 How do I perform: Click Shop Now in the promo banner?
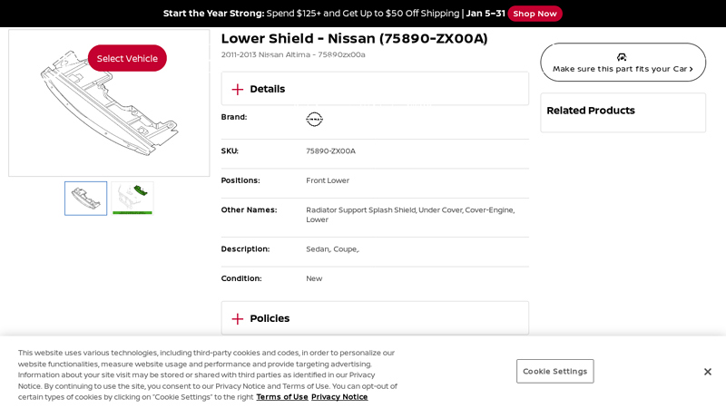coord(535,14)
